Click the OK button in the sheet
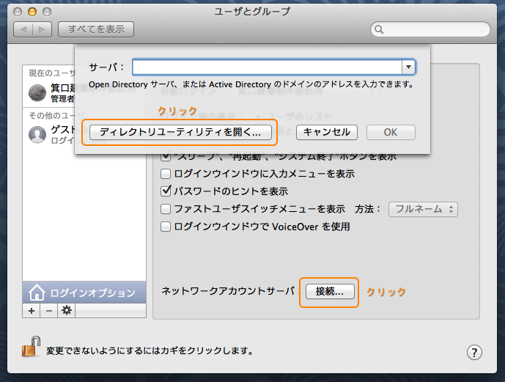 click(x=391, y=133)
